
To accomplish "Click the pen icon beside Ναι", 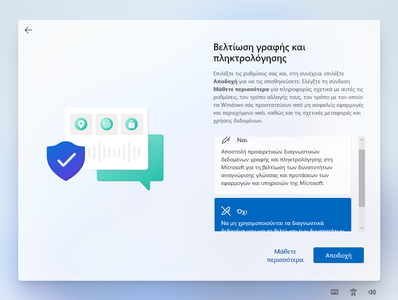I will point(226,140).
